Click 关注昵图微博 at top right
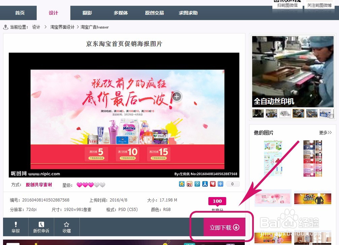The height and width of the screenshot is (245, 339). (319, 5)
